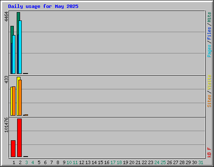214x167 pixels.
Task: Click the 'Sites' legend label
Action: click(x=209, y=101)
